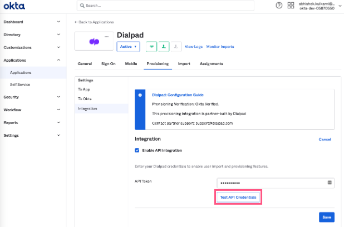Click the Settings heading in left panel
Image resolution: width=344 pixels, height=227 pixels.
(86, 80)
